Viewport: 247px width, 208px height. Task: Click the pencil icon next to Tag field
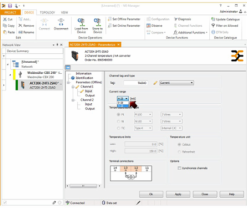[155, 83]
